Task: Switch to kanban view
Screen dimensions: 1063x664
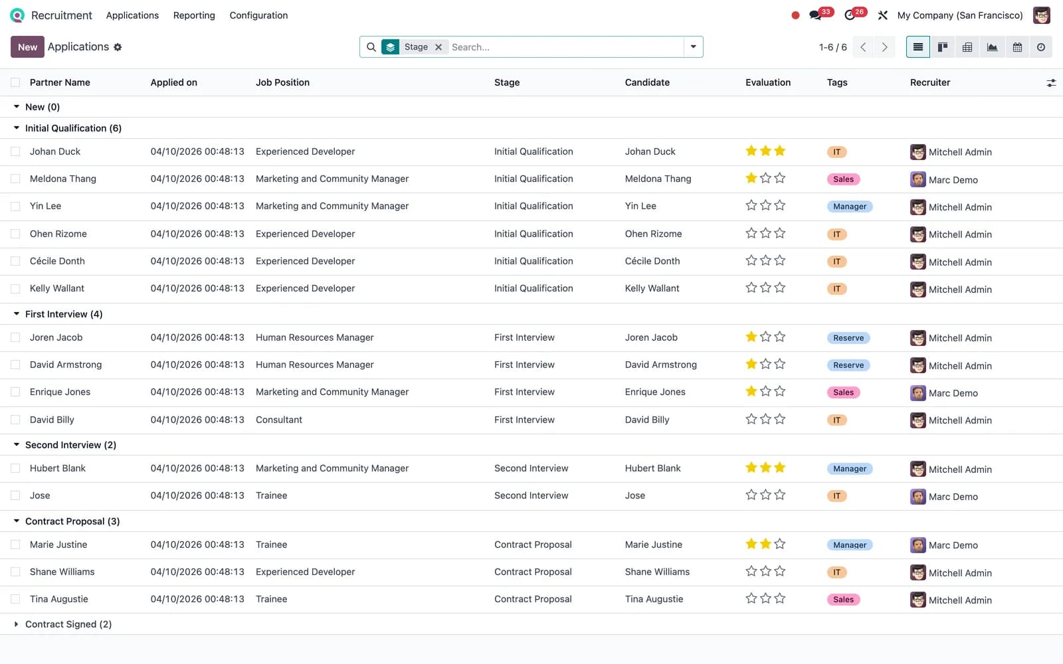Action: (943, 47)
